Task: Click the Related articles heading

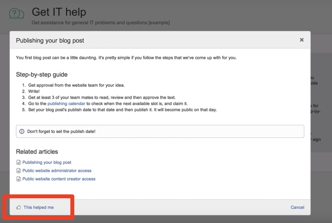Action: coord(37,152)
